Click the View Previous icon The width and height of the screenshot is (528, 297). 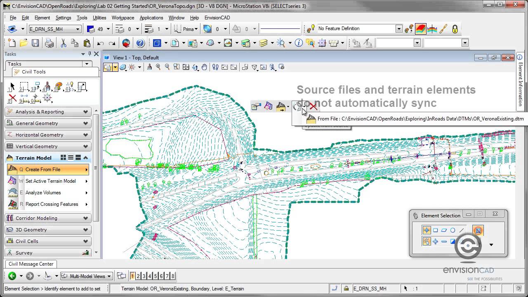[225, 67]
